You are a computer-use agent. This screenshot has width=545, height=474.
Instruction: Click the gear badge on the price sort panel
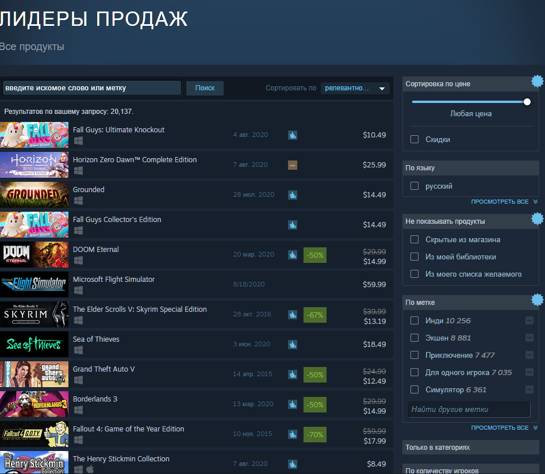pyautogui.click(x=538, y=81)
